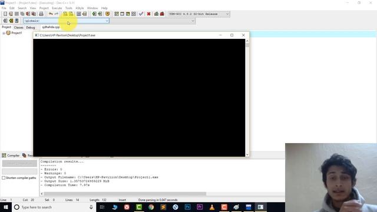Click the taskbar microphone icon

[91, 207]
